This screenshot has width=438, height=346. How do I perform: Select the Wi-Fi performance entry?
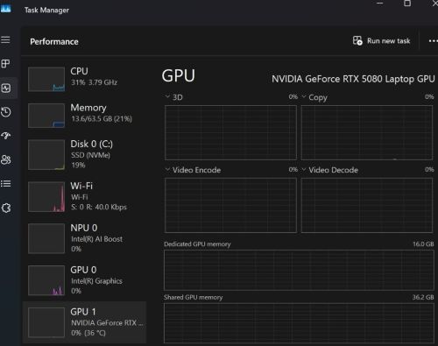(85, 196)
